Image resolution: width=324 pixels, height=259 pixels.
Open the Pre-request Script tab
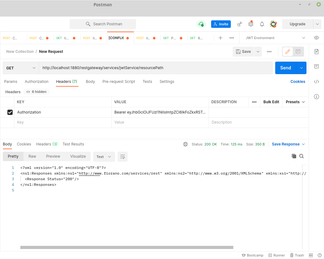point(119,82)
